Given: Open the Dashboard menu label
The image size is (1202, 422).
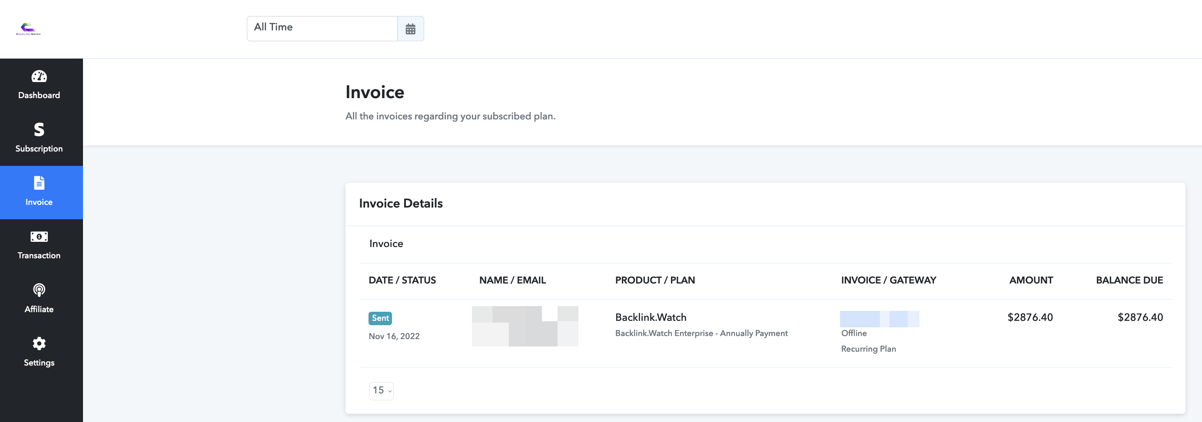Looking at the screenshot, I should click(x=39, y=95).
